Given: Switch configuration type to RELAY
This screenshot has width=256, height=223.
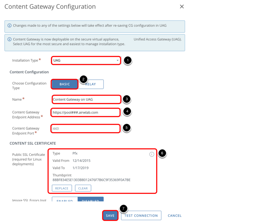Looking at the screenshot, I should click(91, 84).
